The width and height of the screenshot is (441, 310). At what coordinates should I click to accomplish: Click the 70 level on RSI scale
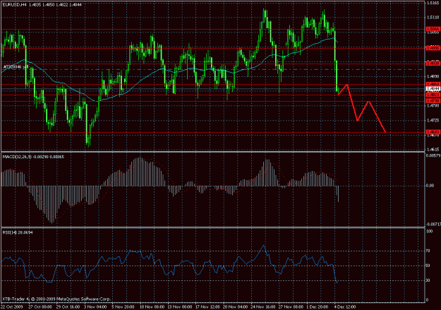point(429,251)
